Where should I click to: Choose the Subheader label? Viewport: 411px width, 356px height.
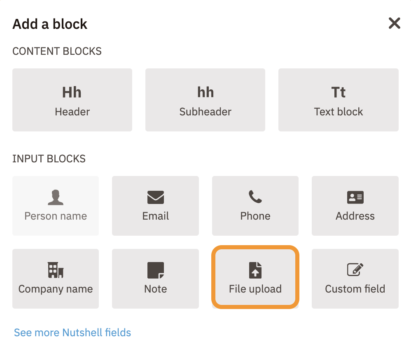(x=205, y=112)
